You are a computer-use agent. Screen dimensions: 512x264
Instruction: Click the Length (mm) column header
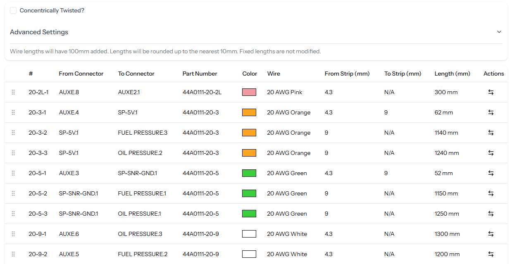pyautogui.click(x=452, y=74)
